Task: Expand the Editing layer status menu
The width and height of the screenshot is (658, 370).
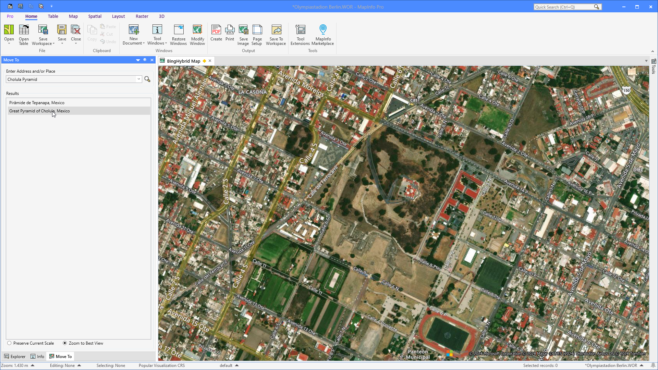Action: [79, 365]
